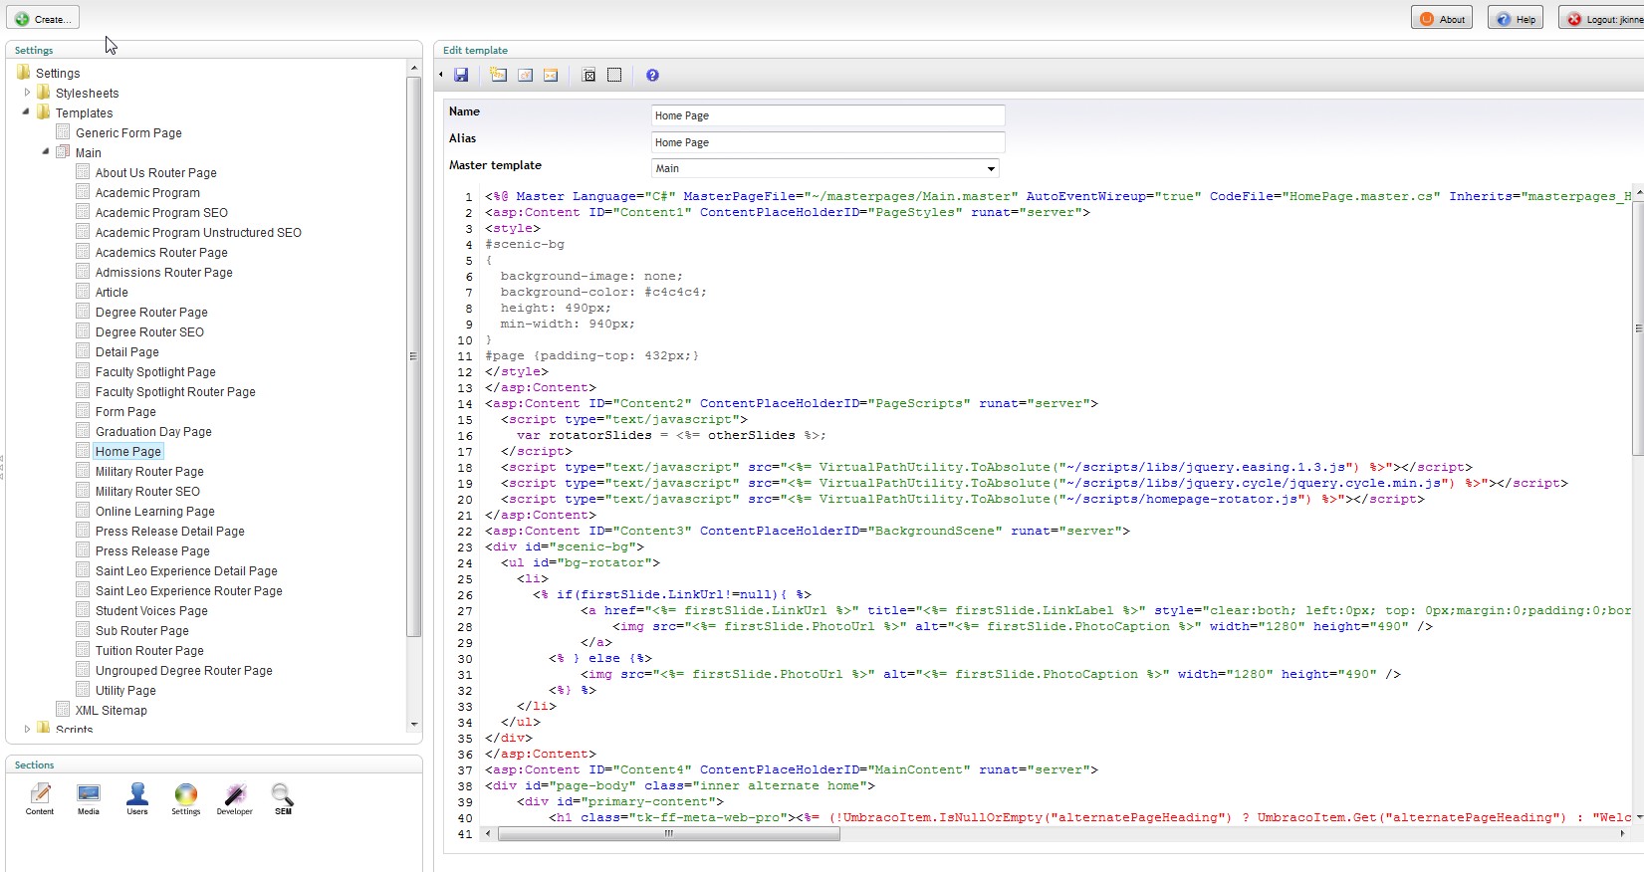This screenshot has width=1644, height=872.
Task: Open the Faculty Spotlight Page template
Action: 155,371
